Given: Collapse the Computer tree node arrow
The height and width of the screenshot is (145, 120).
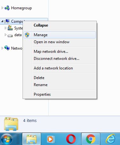Looking at the screenshot, I should tap(2, 21).
